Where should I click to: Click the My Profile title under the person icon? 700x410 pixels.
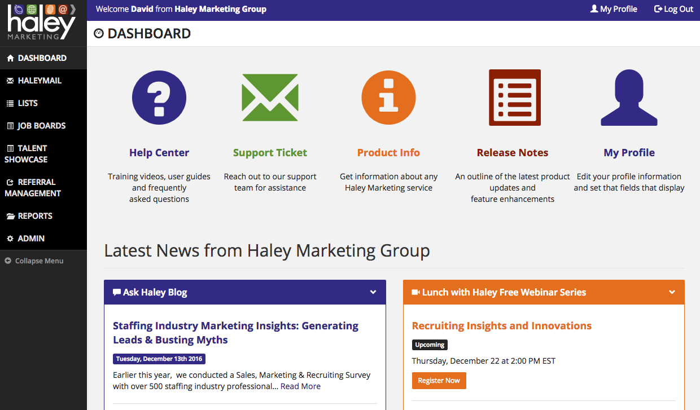click(x=629, y=153)
